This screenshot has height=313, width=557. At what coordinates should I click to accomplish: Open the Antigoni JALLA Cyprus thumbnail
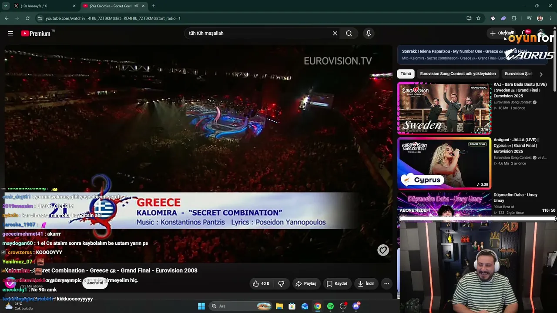click(x=444, y=163)
